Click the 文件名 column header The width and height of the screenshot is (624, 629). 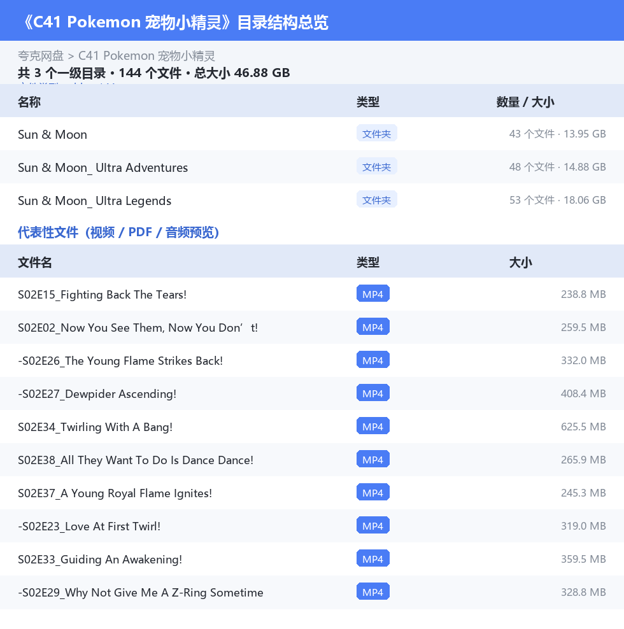pyautogui.click(x=35, y=262)
